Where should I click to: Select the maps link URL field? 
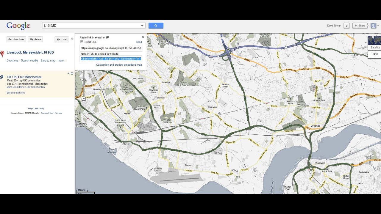[x=111, y=48]
